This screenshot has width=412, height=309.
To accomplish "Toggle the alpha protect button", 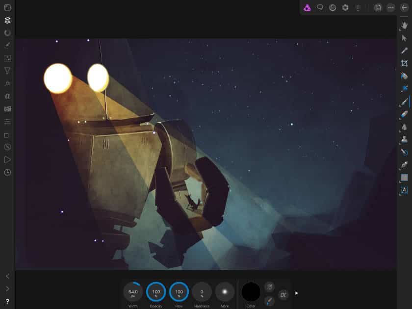I will tap(283, 295).
